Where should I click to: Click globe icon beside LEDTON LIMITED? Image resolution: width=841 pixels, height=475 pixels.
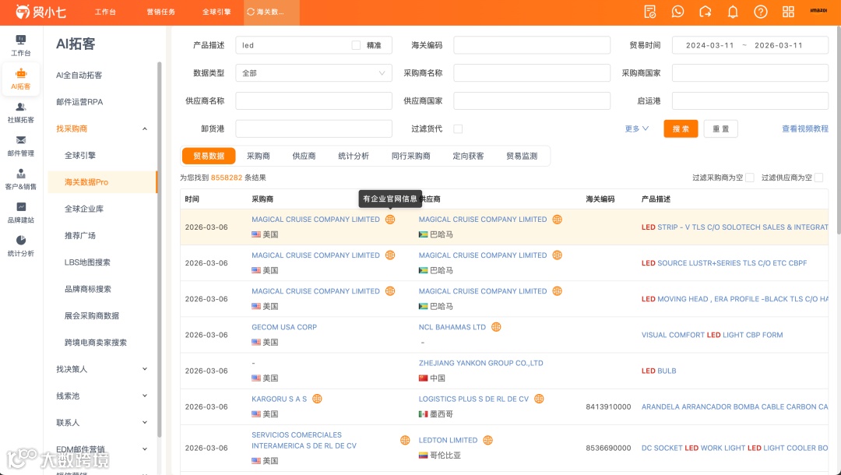click(487, 440)
